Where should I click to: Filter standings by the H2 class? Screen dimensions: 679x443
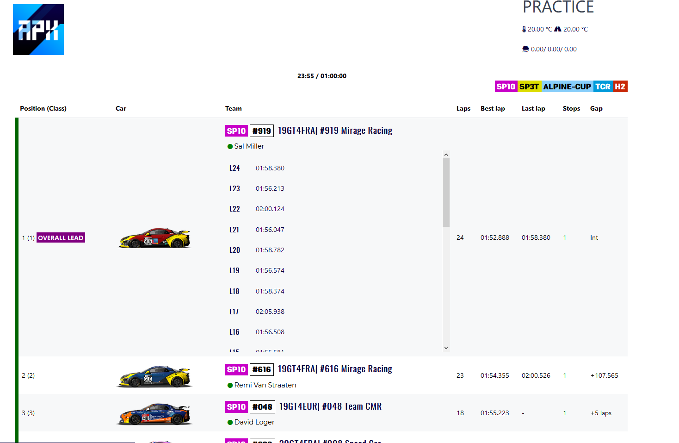620,87
